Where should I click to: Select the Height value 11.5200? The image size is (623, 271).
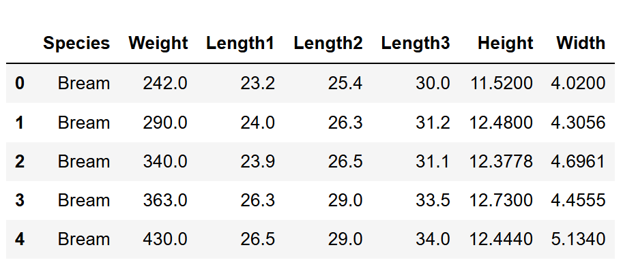(x=501, y=84)
